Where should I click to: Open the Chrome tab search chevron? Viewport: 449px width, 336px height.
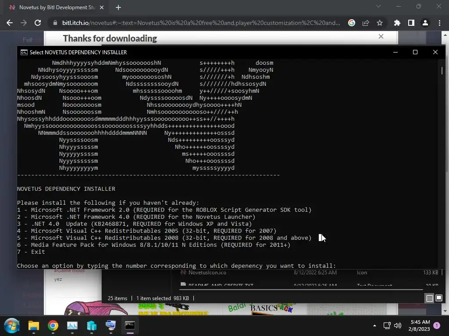(378, 6)
